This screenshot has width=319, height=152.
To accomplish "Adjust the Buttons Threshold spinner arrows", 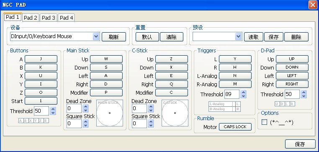I will click(x=53, y=111).
